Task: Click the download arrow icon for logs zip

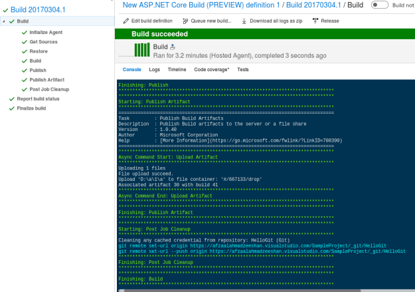Action: [244, 21]
